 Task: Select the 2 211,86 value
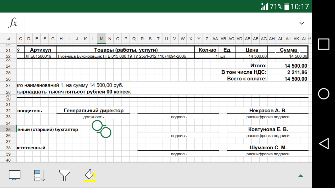297,72
